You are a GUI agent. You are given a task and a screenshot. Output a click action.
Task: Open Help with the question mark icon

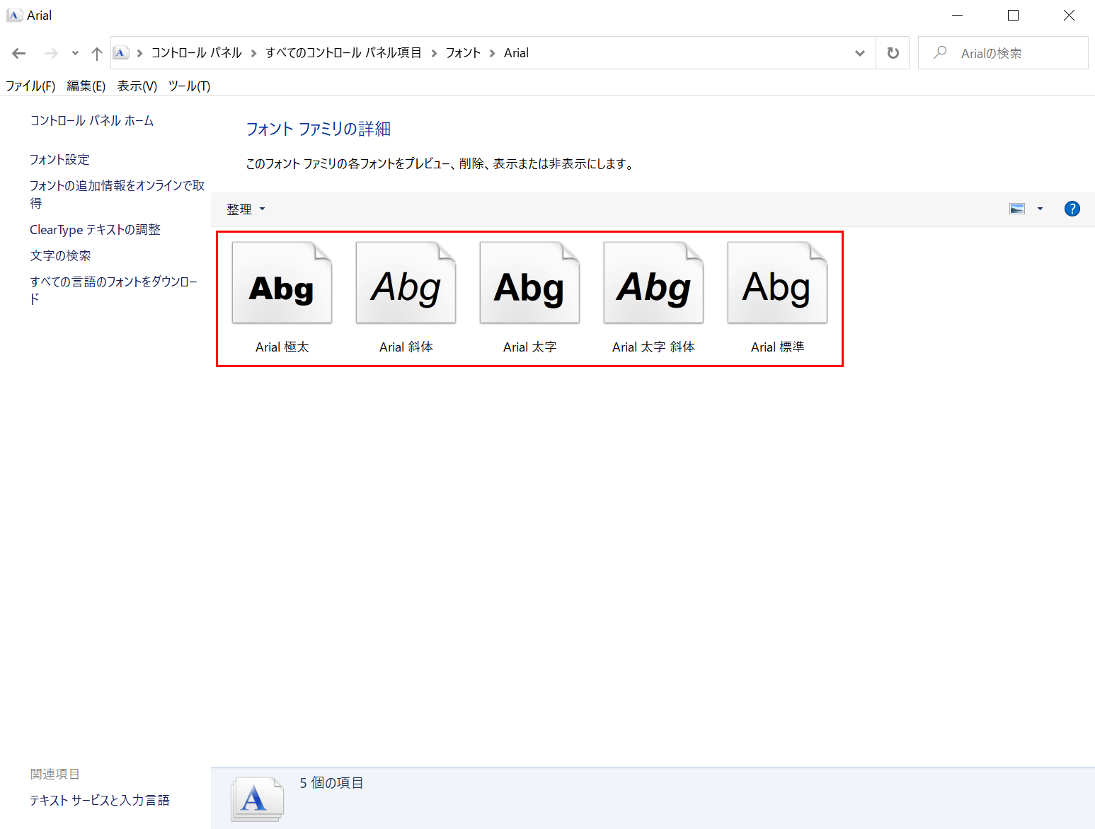[1072, 209]
